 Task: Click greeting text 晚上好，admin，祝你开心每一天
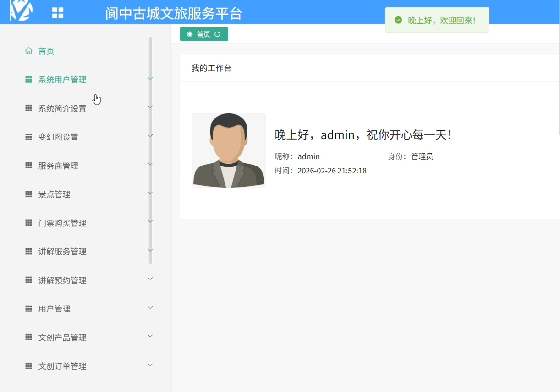[363, 134]
